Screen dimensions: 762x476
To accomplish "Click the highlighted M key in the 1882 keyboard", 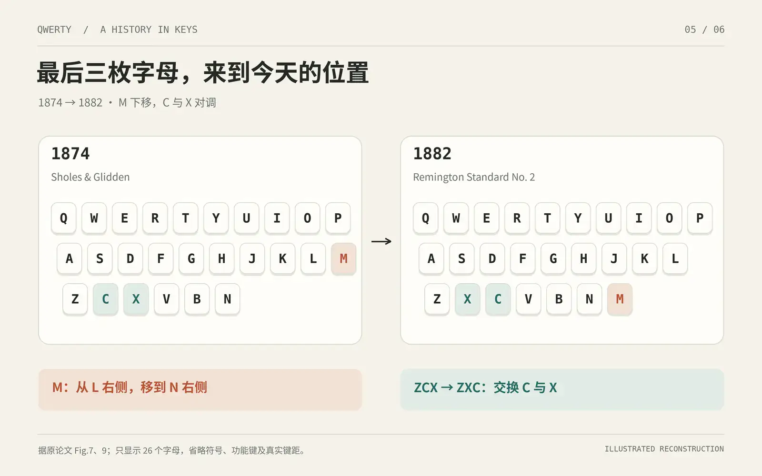I will tap(620, 299).
